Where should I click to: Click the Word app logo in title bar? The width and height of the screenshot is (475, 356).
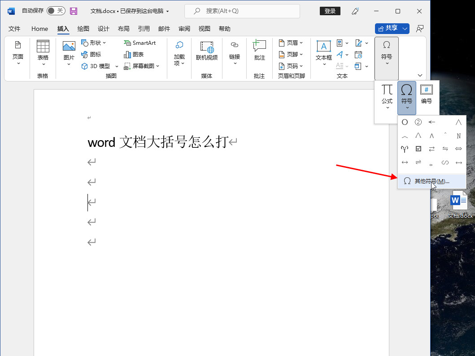11,11
